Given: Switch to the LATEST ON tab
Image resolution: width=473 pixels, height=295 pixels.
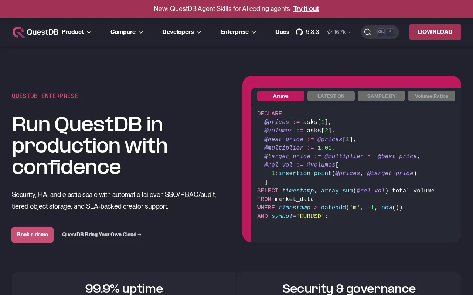Looking at the screenshot, I should point(331,96).
